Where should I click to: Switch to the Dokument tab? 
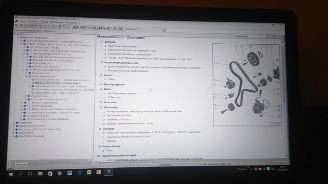(107, 163)
